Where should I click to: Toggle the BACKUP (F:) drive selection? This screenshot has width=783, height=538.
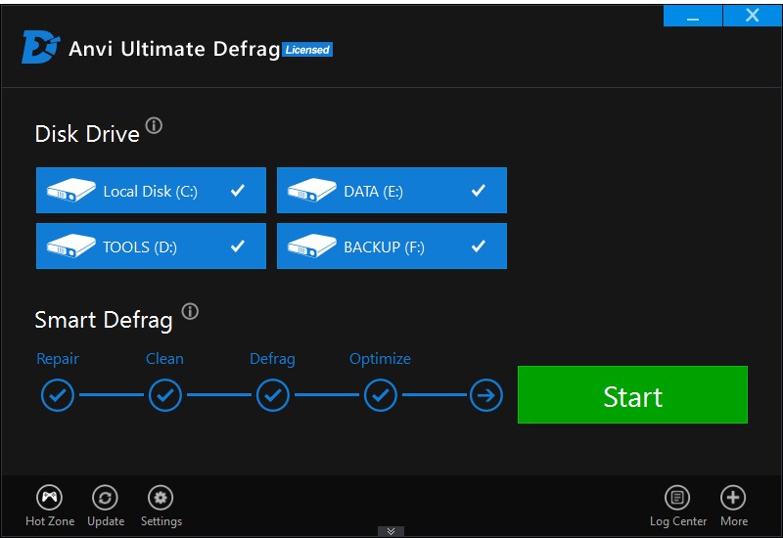click(x=391, y=247)
